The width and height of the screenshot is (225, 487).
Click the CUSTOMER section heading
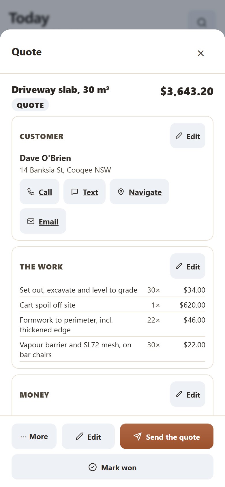(x=42, y=136)
